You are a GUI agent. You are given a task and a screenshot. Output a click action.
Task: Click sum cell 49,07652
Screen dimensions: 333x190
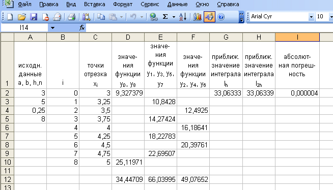193,179
